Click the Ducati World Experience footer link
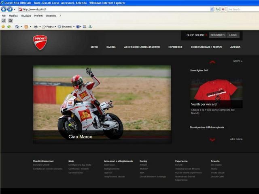The width and height of the screenshot is (259, 194). point(189,173)
